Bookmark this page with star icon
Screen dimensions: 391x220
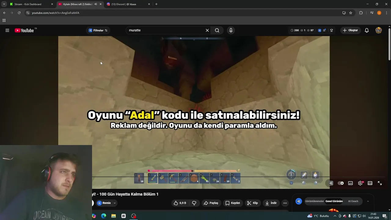pyautogui.click(x=351, y=13)
